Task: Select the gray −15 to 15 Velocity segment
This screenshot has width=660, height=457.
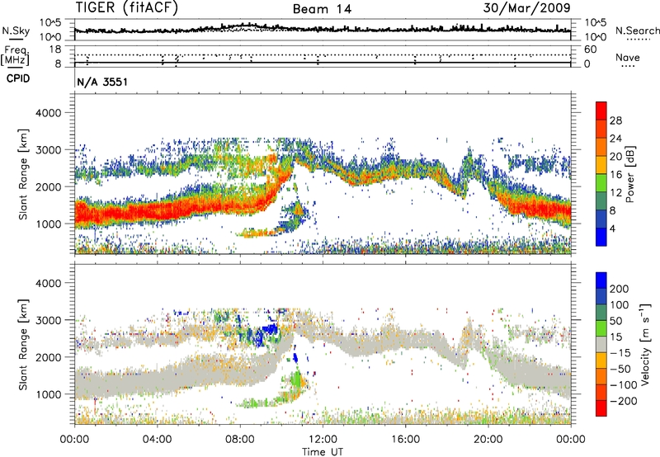Action: (601, 345)
